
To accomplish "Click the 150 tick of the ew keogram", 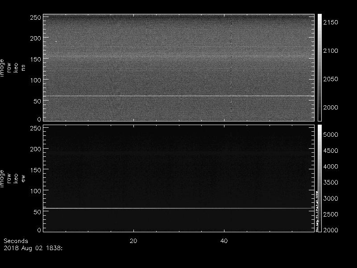I will point(35,170).
